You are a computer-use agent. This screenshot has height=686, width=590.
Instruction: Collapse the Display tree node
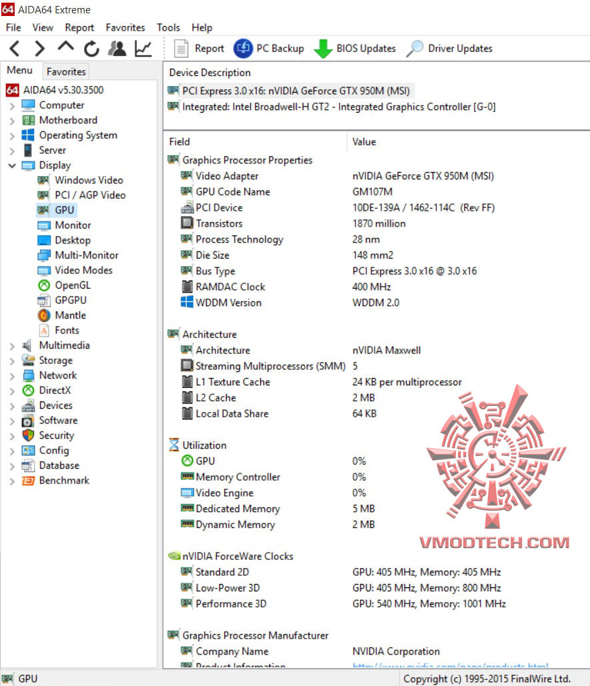(x=12, y=165)
